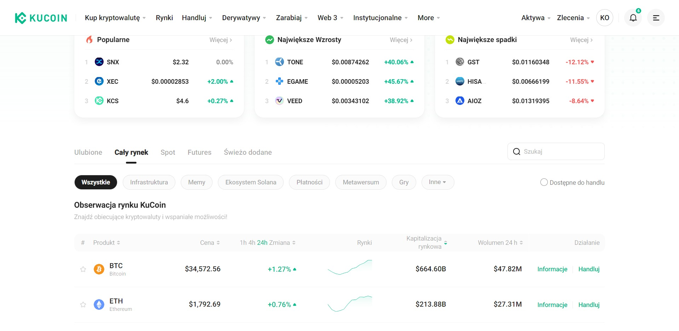Select Gry category filter

[x=404, y=182]
